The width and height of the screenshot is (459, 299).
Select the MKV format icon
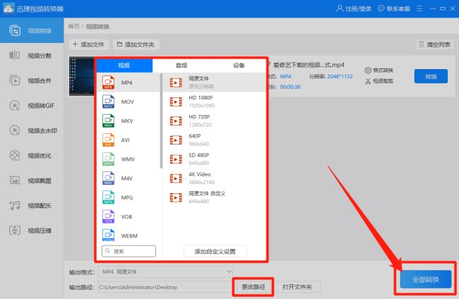108,121
